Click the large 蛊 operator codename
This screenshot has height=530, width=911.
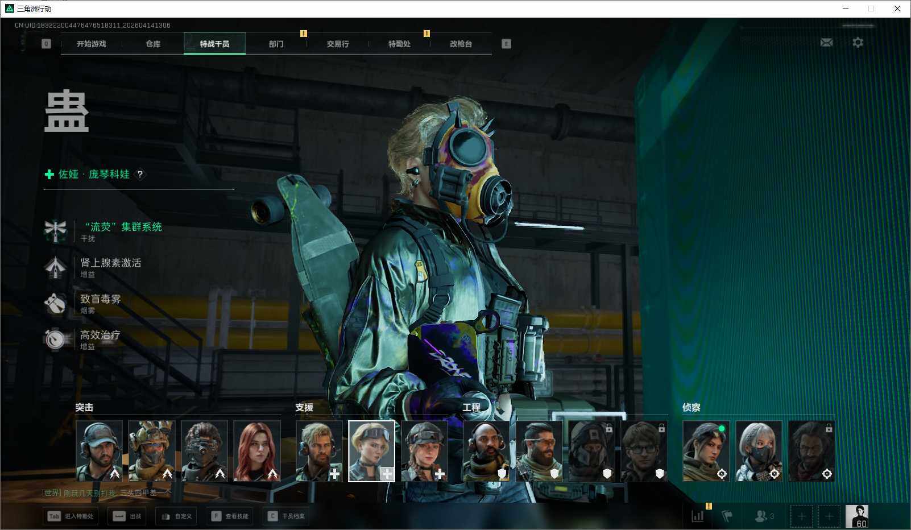click(x=67, y=111)
